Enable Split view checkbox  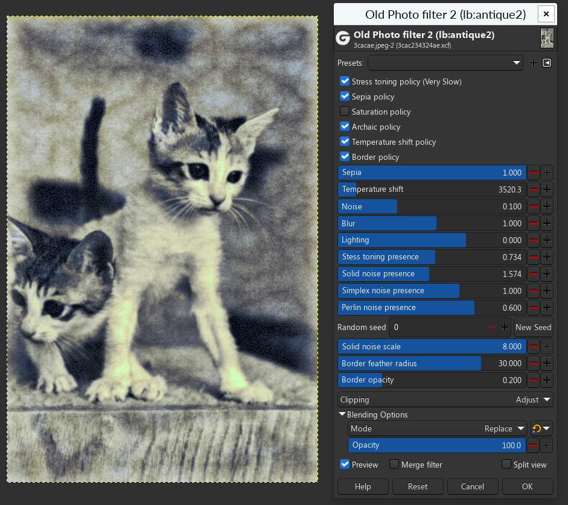click(x=506, y=464)
